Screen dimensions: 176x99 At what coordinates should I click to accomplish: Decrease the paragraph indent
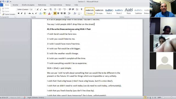[x=70, y=9]
